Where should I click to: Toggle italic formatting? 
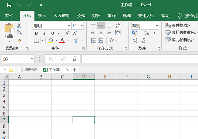coord(44,33)
